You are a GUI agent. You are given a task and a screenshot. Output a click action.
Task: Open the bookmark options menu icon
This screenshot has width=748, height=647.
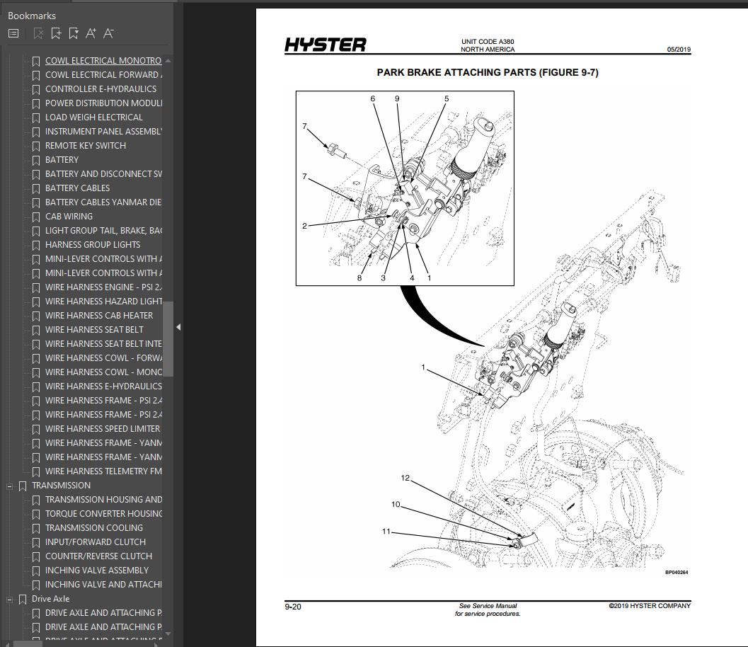click(x=12, y=33)
